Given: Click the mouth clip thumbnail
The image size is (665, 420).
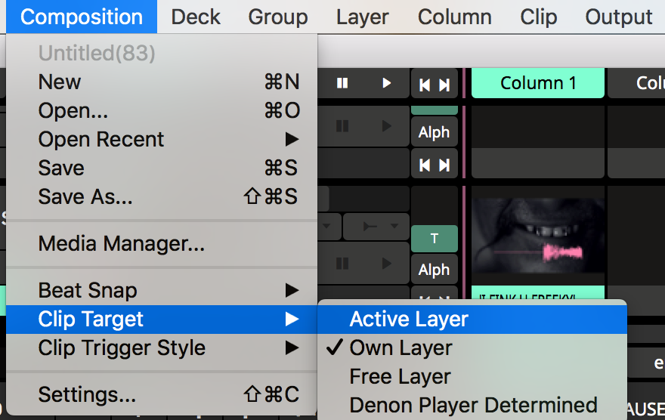Looking at the screenshot, I should pos(537,236).
